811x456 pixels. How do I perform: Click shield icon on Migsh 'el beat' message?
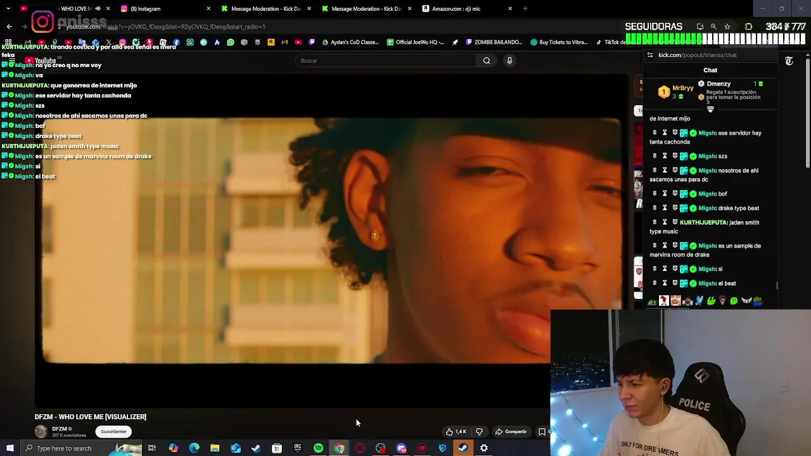675,283
